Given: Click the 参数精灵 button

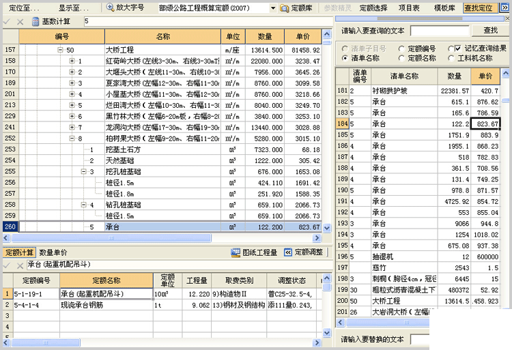Looking at the screenshot, I should click(x=338, y=8).
